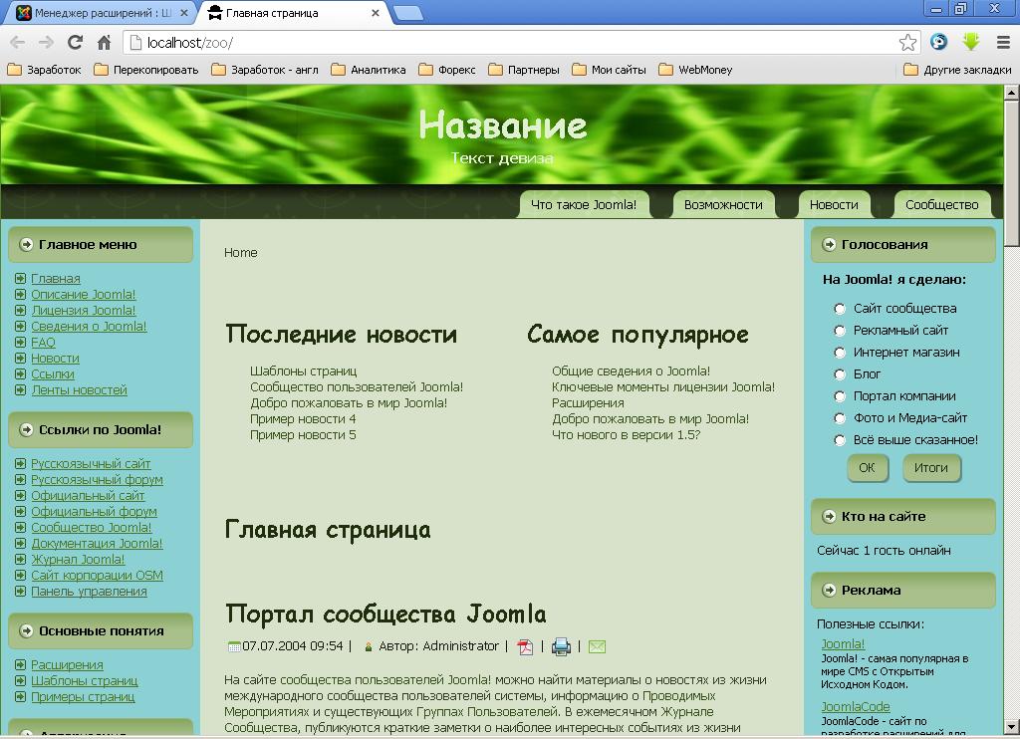Submit the poll with OK button
The image size is (1020, 739).
(x=868, y=468)
